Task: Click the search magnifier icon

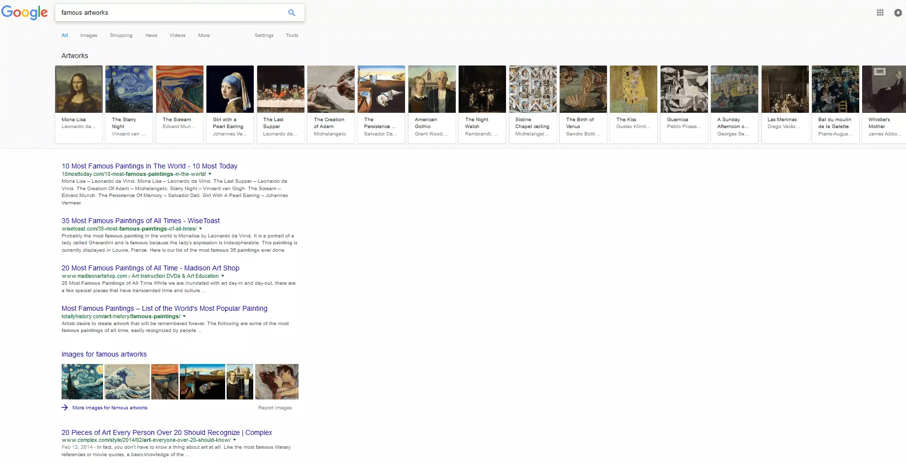Action: tap(292, 13)
